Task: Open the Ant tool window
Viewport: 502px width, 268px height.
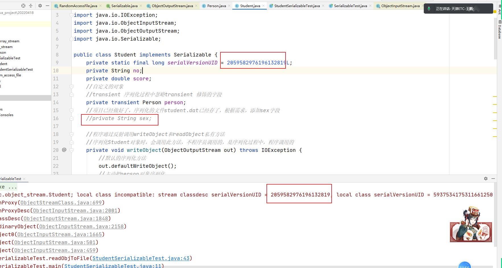Action: [499, 10]
